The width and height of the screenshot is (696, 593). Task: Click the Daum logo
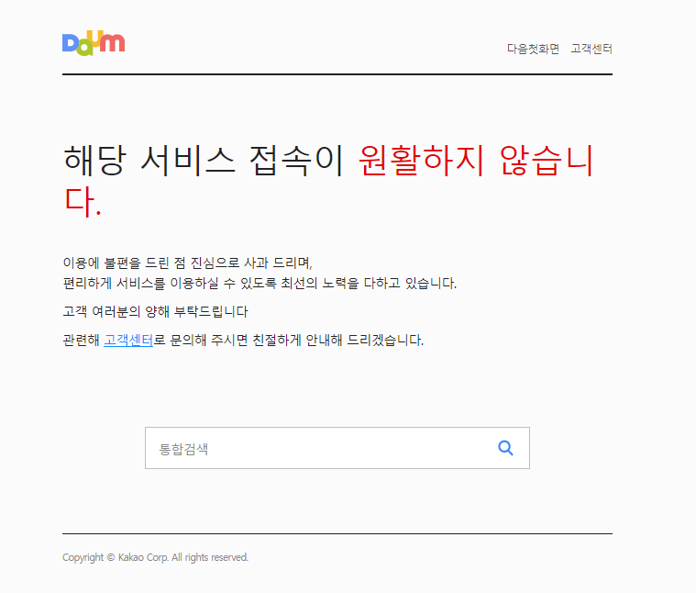94,43
